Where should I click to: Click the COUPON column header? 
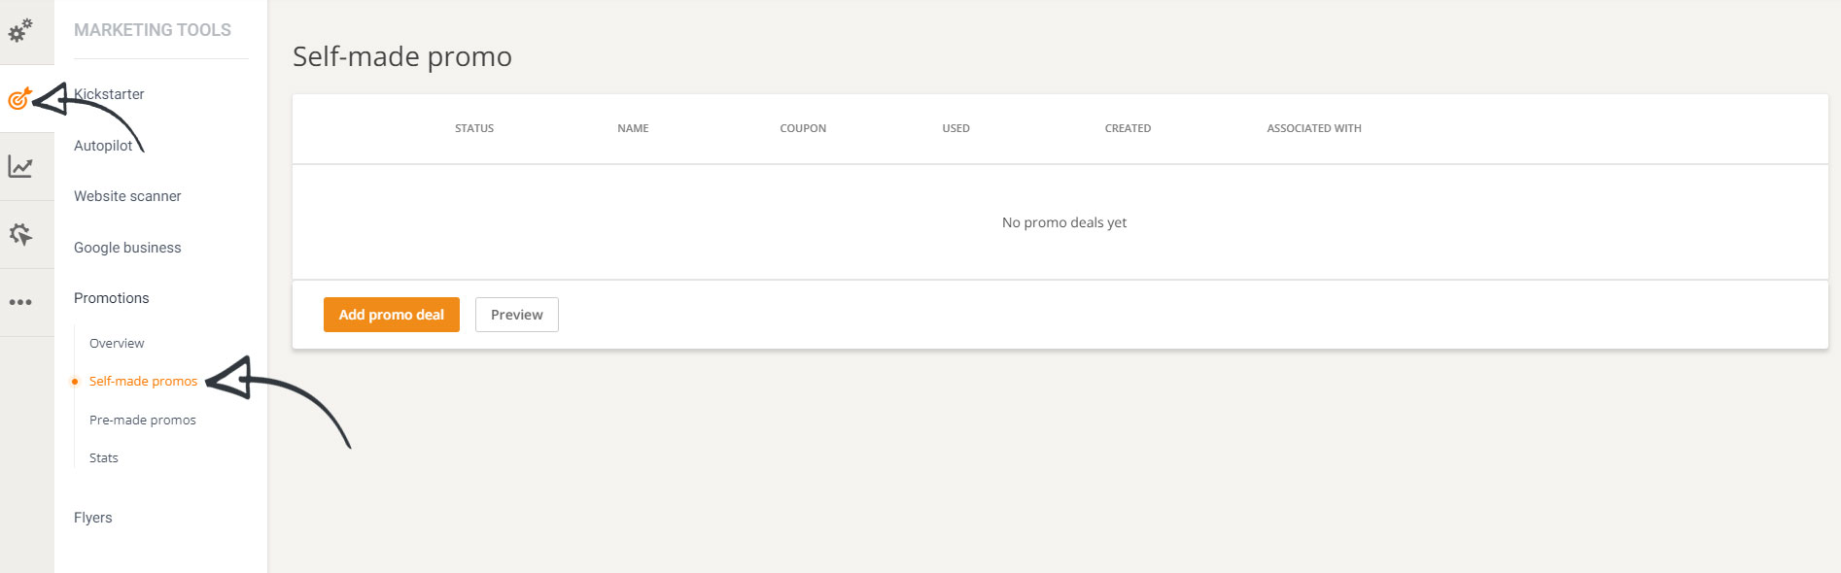[x=803, y=128]
